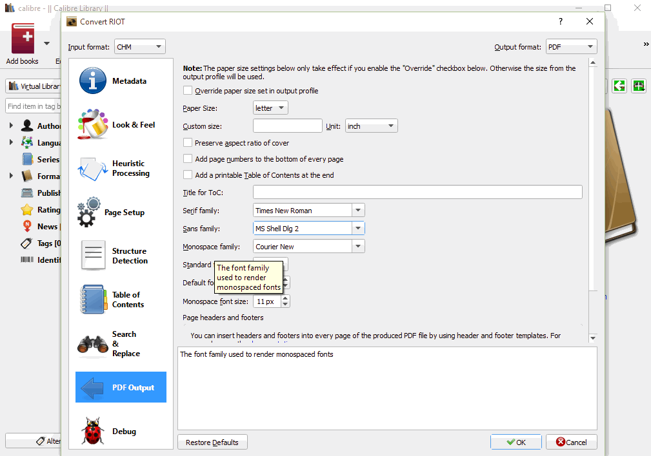Expand the Formats tree node
The image size is (651, 456).
(11, 176)
